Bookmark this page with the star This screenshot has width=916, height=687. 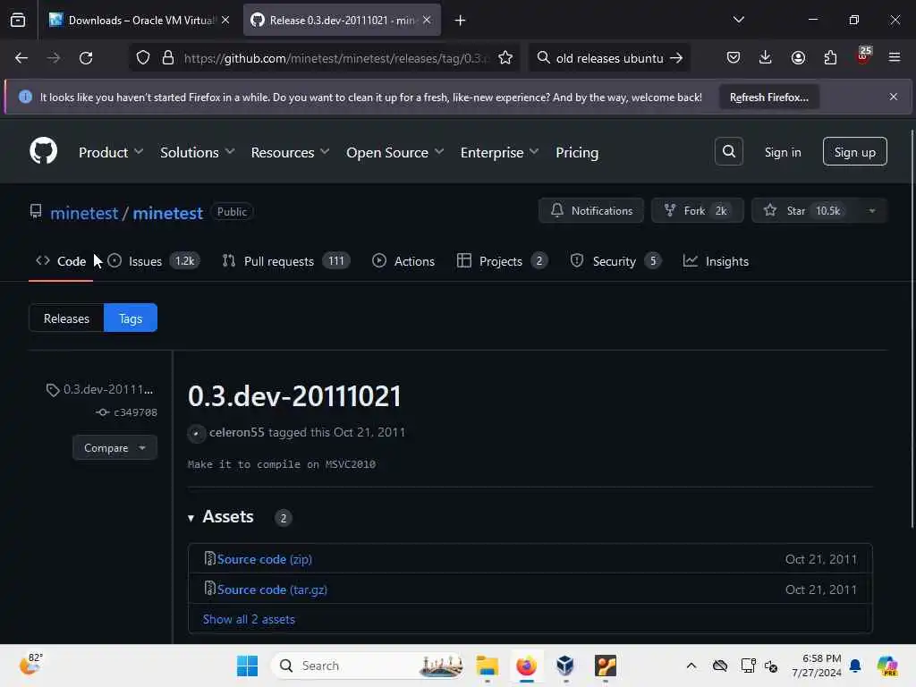click(x=505, y=58)
